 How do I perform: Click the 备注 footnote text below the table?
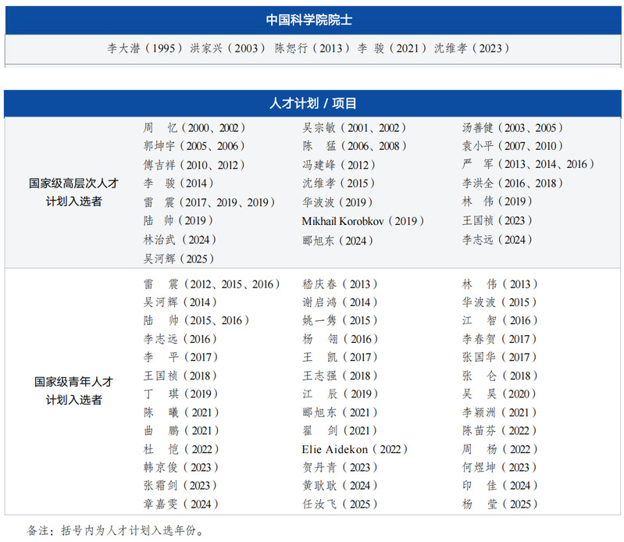[115, 530]
